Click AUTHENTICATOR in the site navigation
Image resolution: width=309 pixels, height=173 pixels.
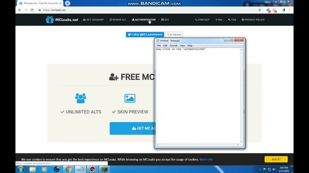coord(144,20)
